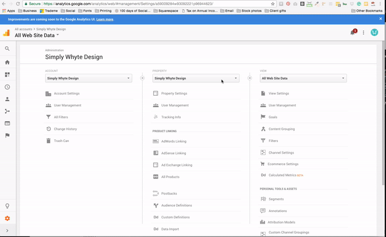Expand the Property dropdown selector
This screenshot has height=237, width=386.
[x=196, y=78]
